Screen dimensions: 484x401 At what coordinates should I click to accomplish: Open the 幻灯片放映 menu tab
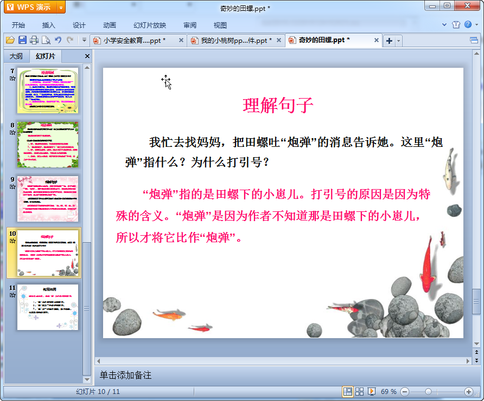pos(150,25)
